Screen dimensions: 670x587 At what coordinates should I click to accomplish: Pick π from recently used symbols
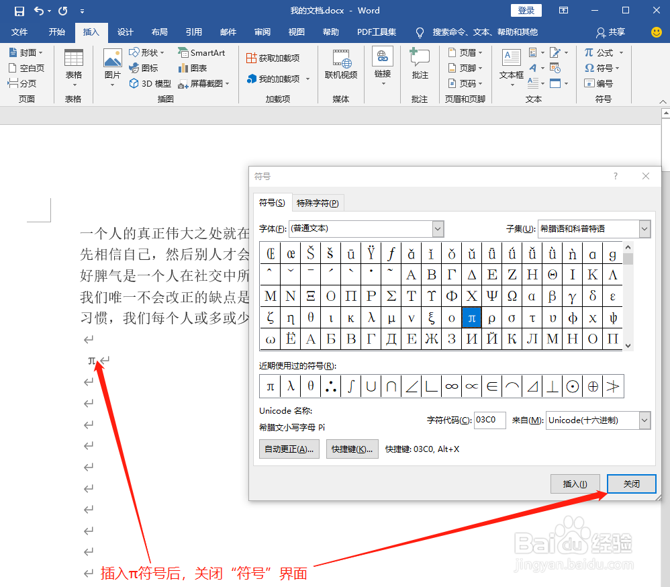(270, 386)
